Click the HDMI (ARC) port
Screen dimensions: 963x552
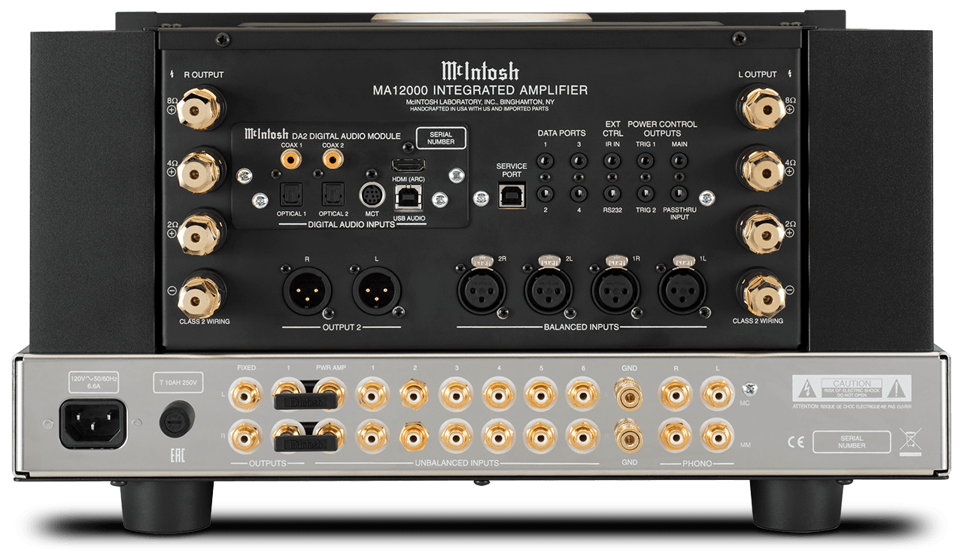[408, 165]
